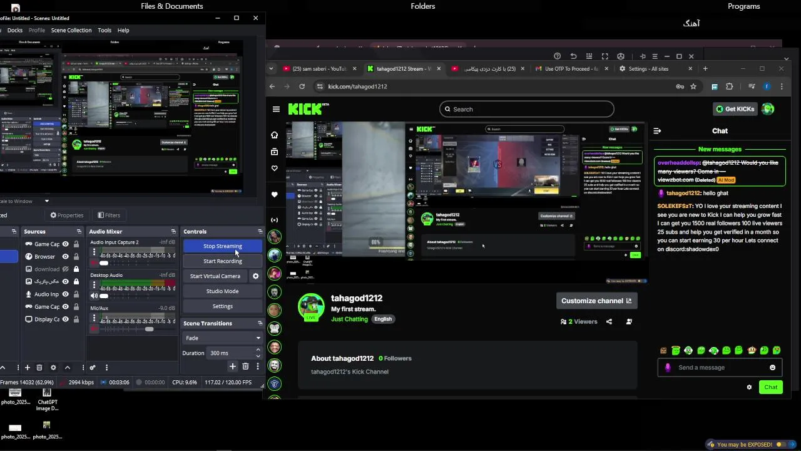The width and height of the screenshot is (801, 451).
Task: Click the share icon beside 2 Viewers
Action: 609,321
